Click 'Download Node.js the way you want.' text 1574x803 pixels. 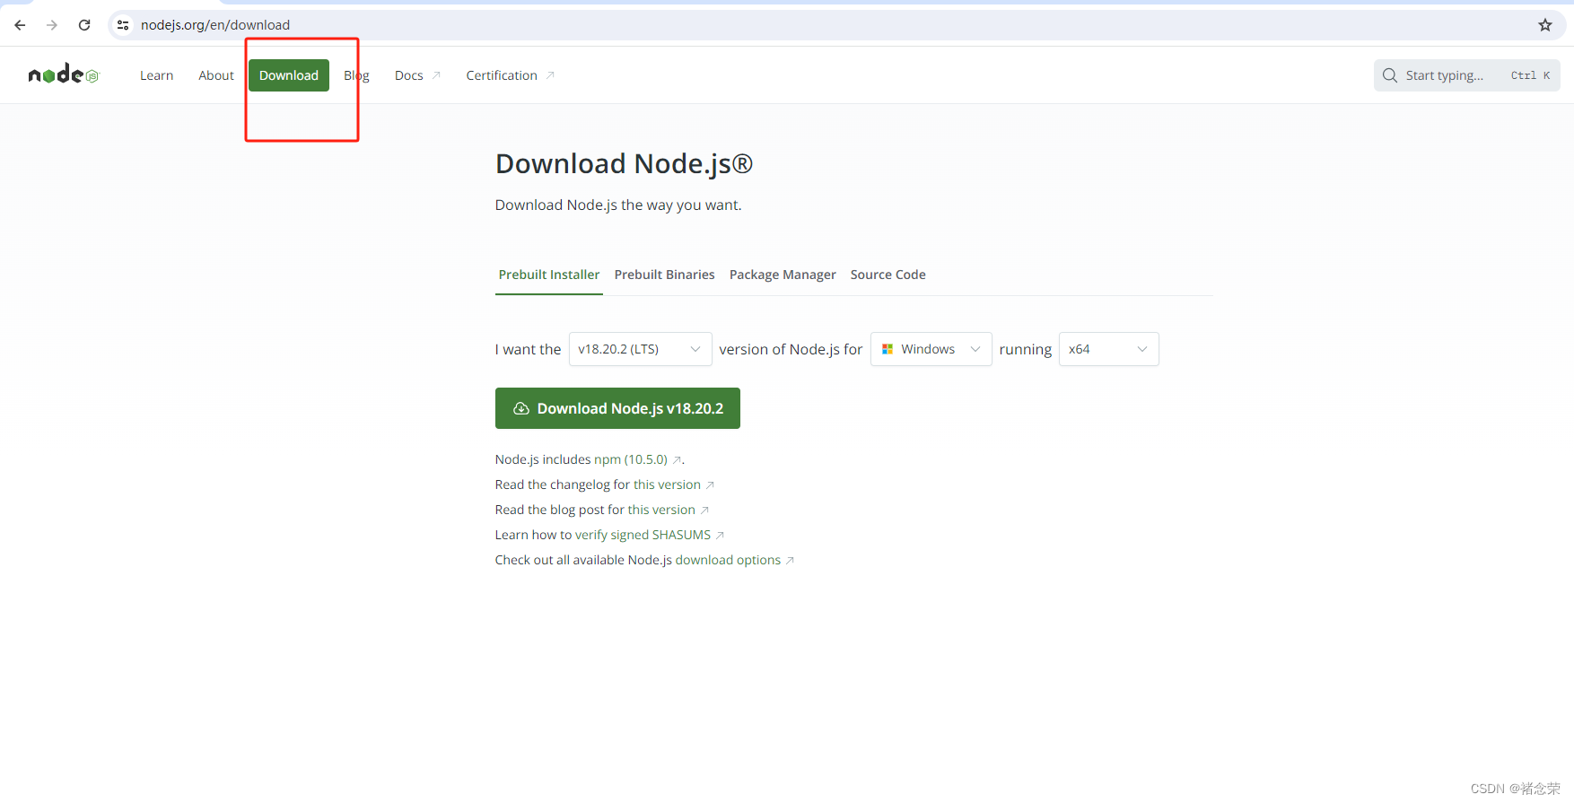(618, 205)
